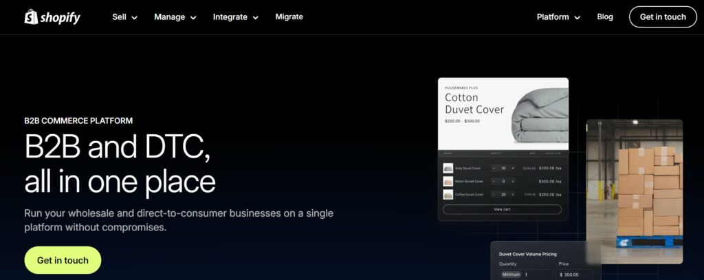The image size is (704, 280).
Task: Click the "B2B COMMERCE PLATFORM" label
Action: click(x=78, y=120)
